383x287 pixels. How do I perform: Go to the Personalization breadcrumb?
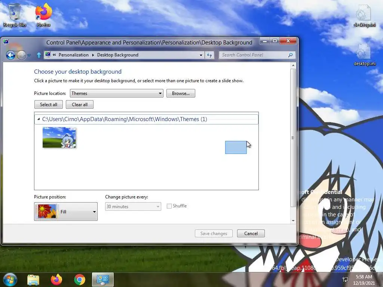pyautogui.click(x=74, y=55)
